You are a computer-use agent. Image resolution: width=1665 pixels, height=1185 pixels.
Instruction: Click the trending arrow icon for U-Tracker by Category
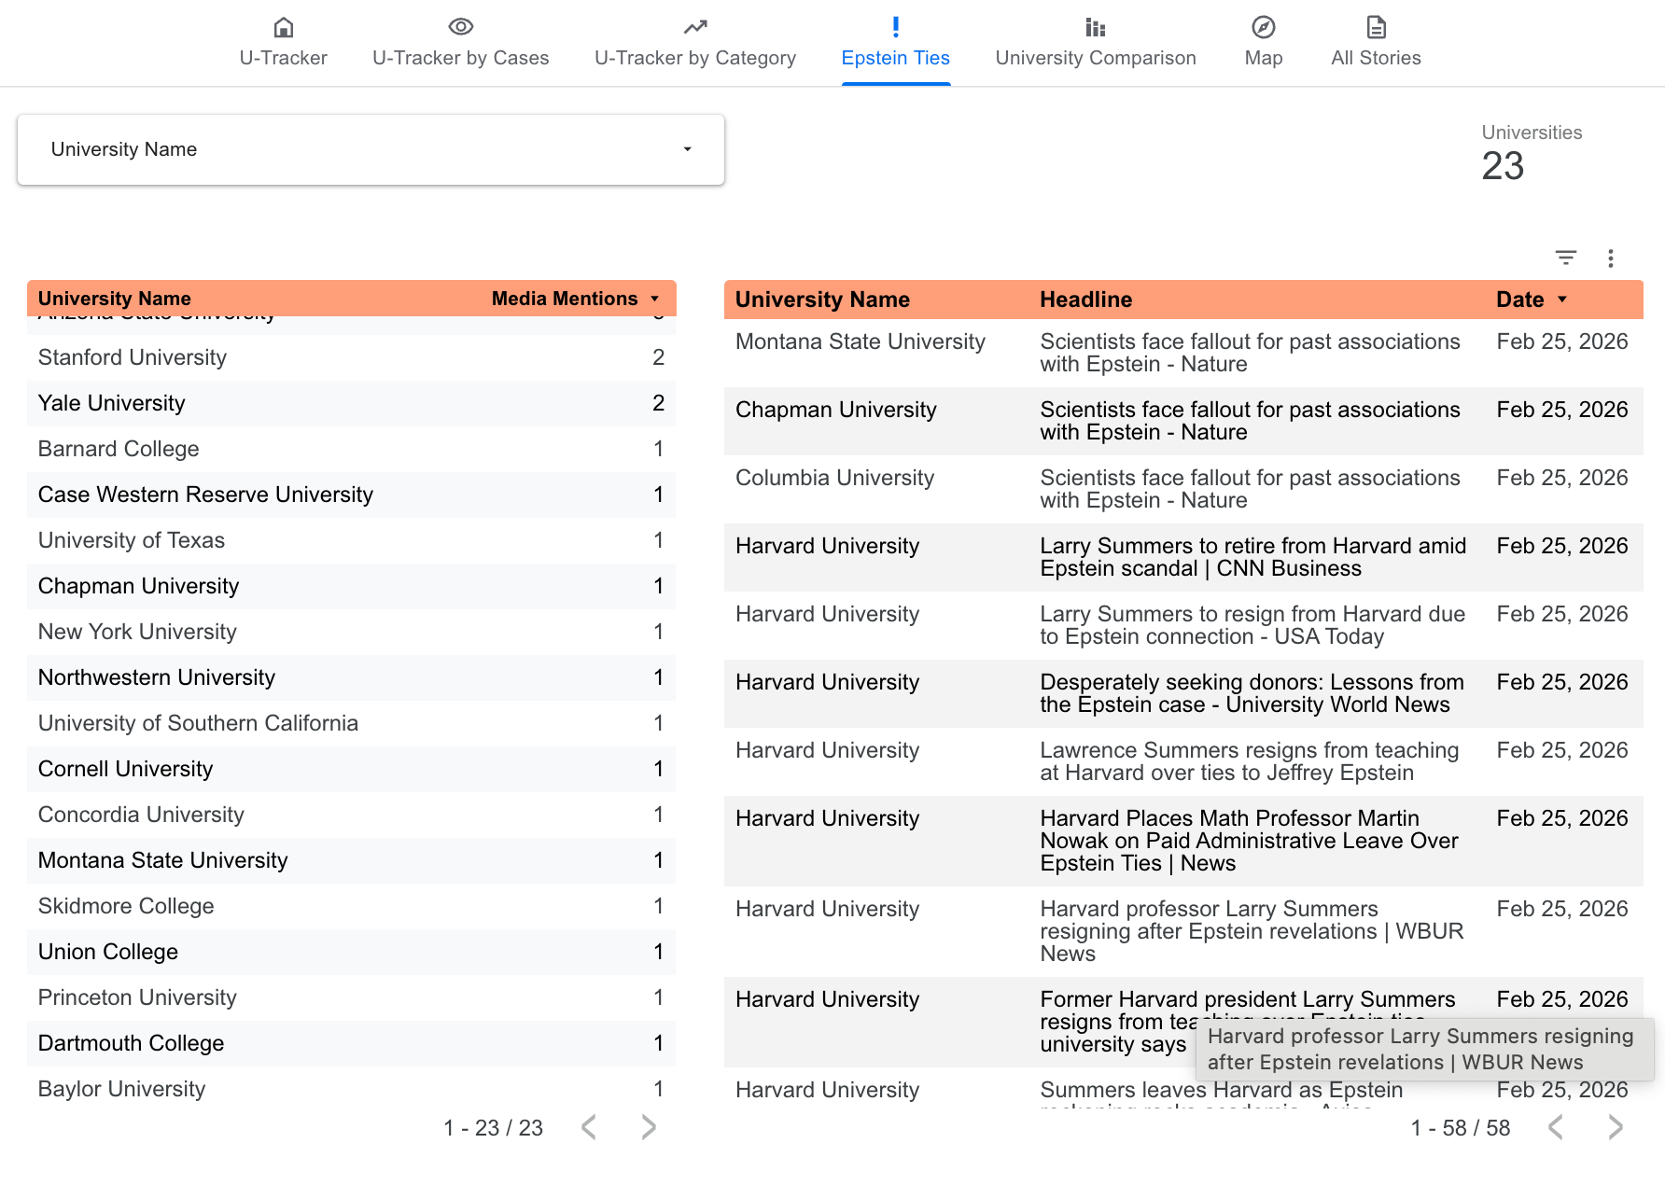pos(694,27)
